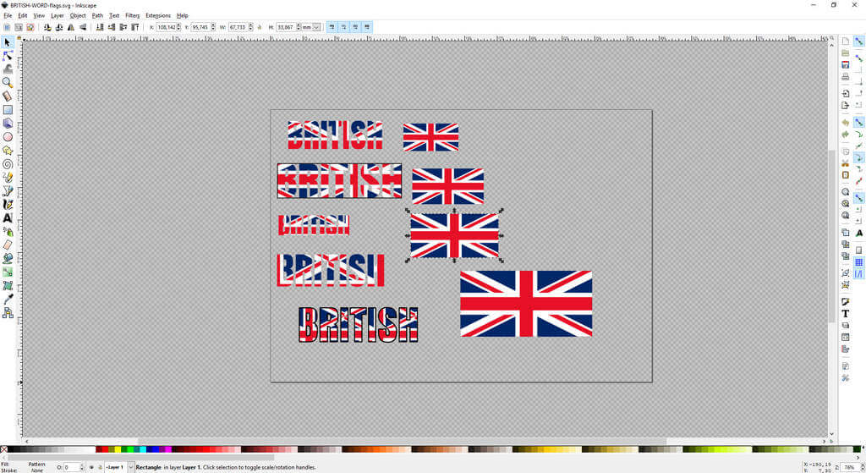The height and width of the screenshot is (473, 866).
Task: Click the Deselect button in the tool controls
Action: [x=30, y=27]
